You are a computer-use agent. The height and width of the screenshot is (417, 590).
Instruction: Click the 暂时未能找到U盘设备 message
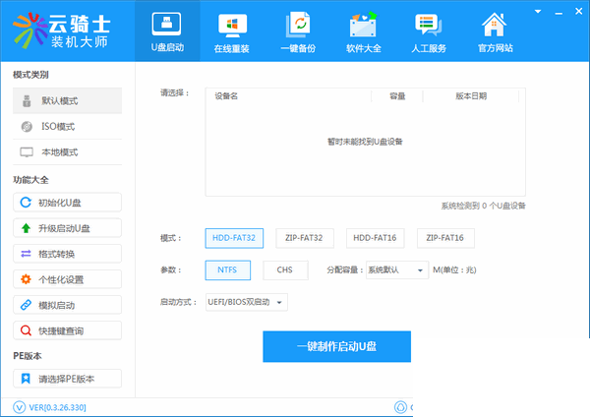[x=365, y=142]
